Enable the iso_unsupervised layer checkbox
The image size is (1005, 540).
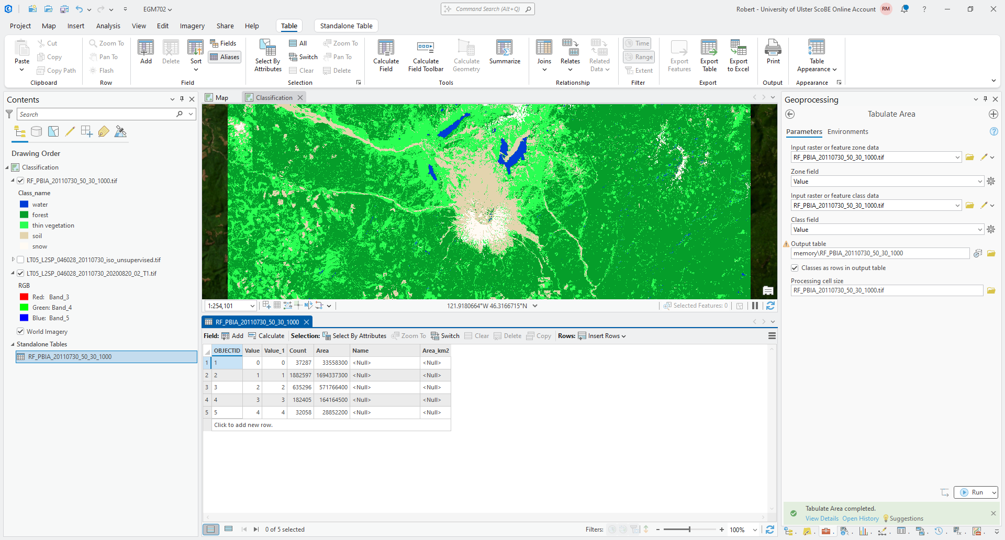20,260
